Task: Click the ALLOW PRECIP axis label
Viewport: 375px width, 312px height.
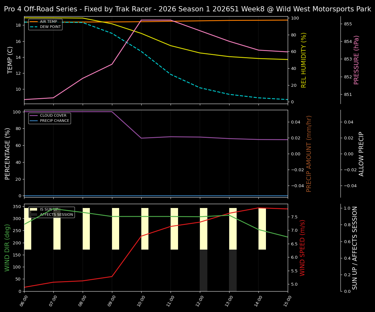Action: pyautogui.click(x=361, y=152)
